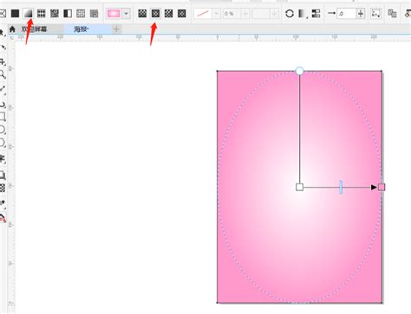Click the Reverse fill circular-arrows icon

pos(290,14)
